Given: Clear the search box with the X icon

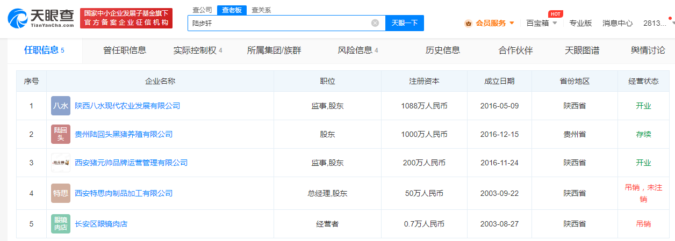Looking at the screenshot, I should point(375,23).
